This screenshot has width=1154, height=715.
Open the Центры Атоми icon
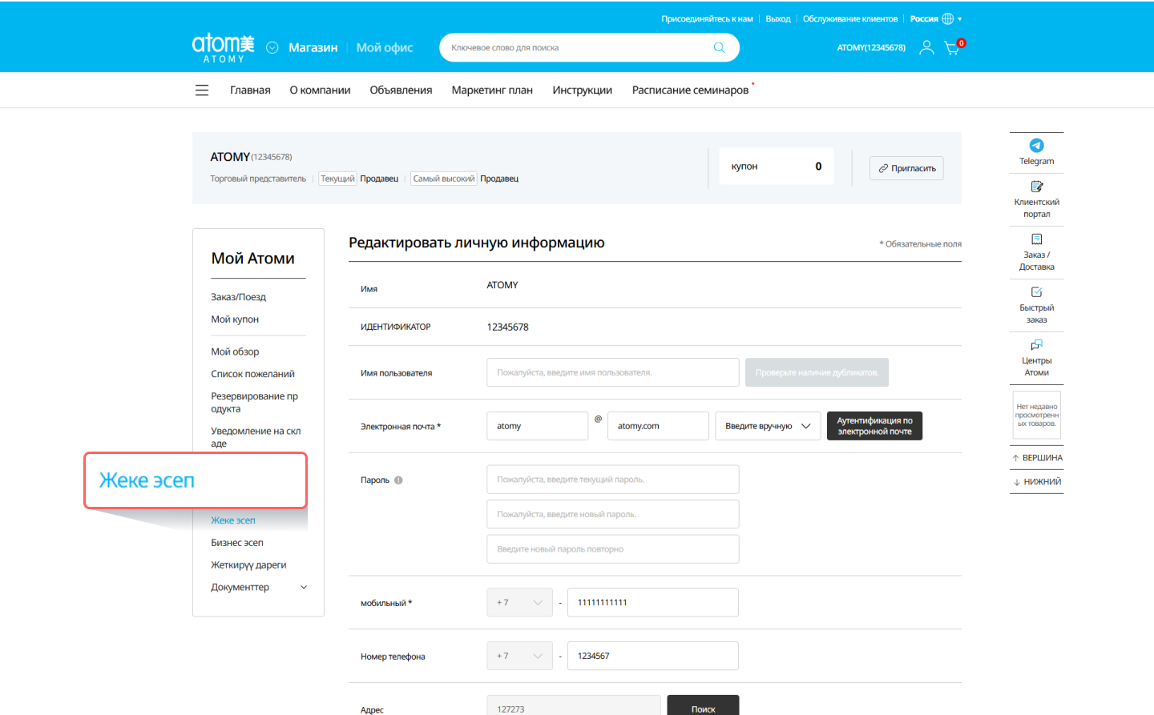click(1036, 345)
